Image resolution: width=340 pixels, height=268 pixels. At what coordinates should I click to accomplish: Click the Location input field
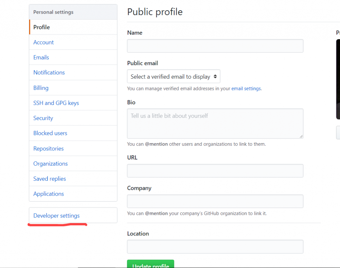[215, 246]
